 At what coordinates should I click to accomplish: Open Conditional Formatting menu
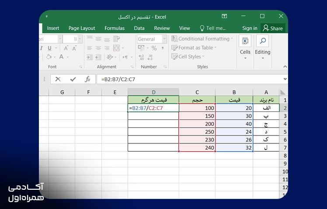[202, 39]
